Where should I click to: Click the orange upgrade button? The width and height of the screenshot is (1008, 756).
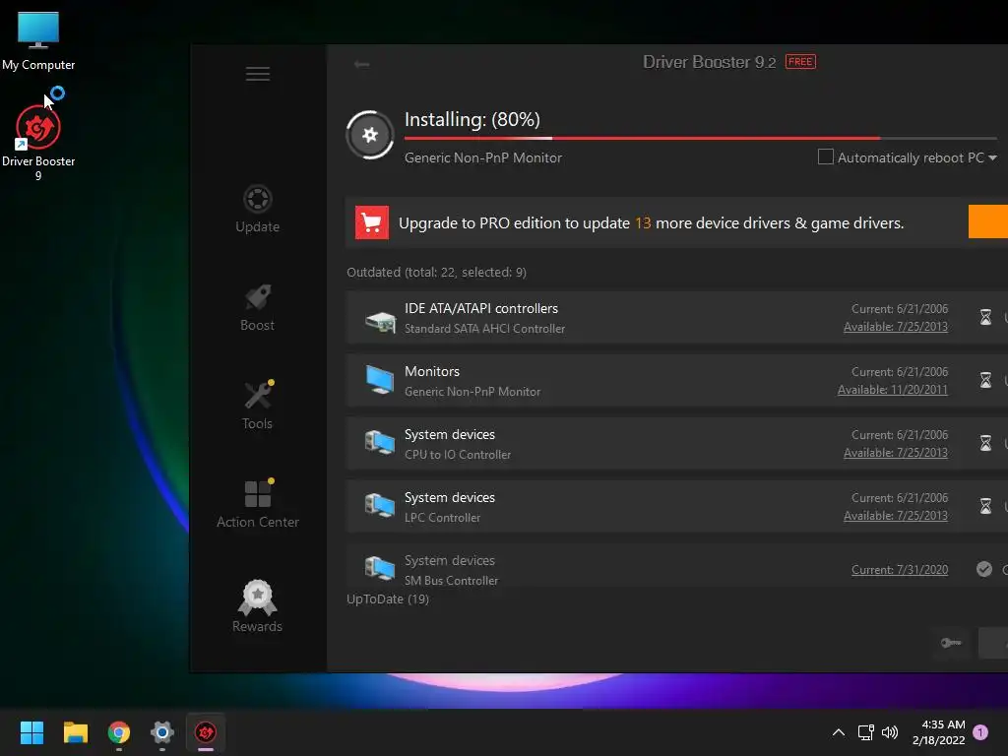[988, 221]
